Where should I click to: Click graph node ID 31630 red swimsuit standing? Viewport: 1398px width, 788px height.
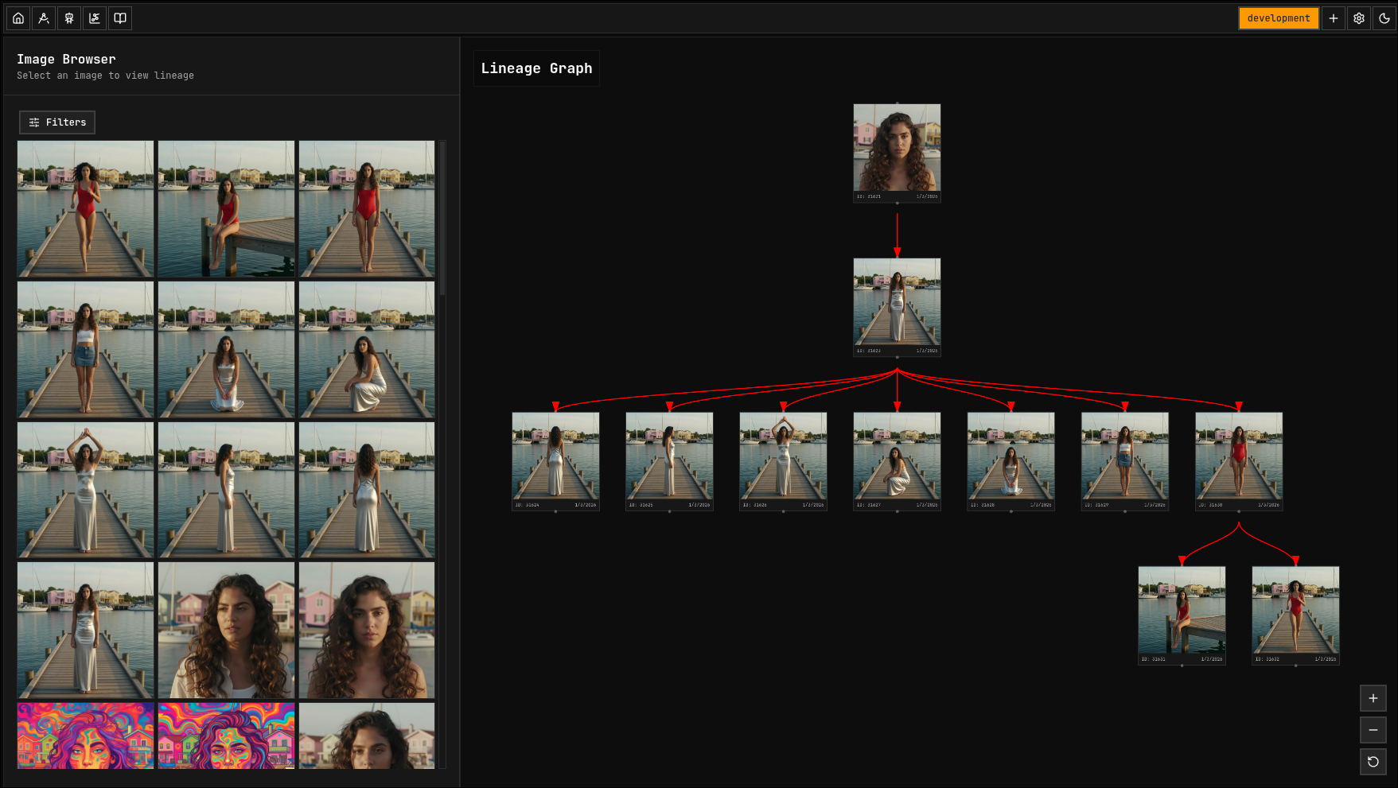click(x=1239, y=461)
